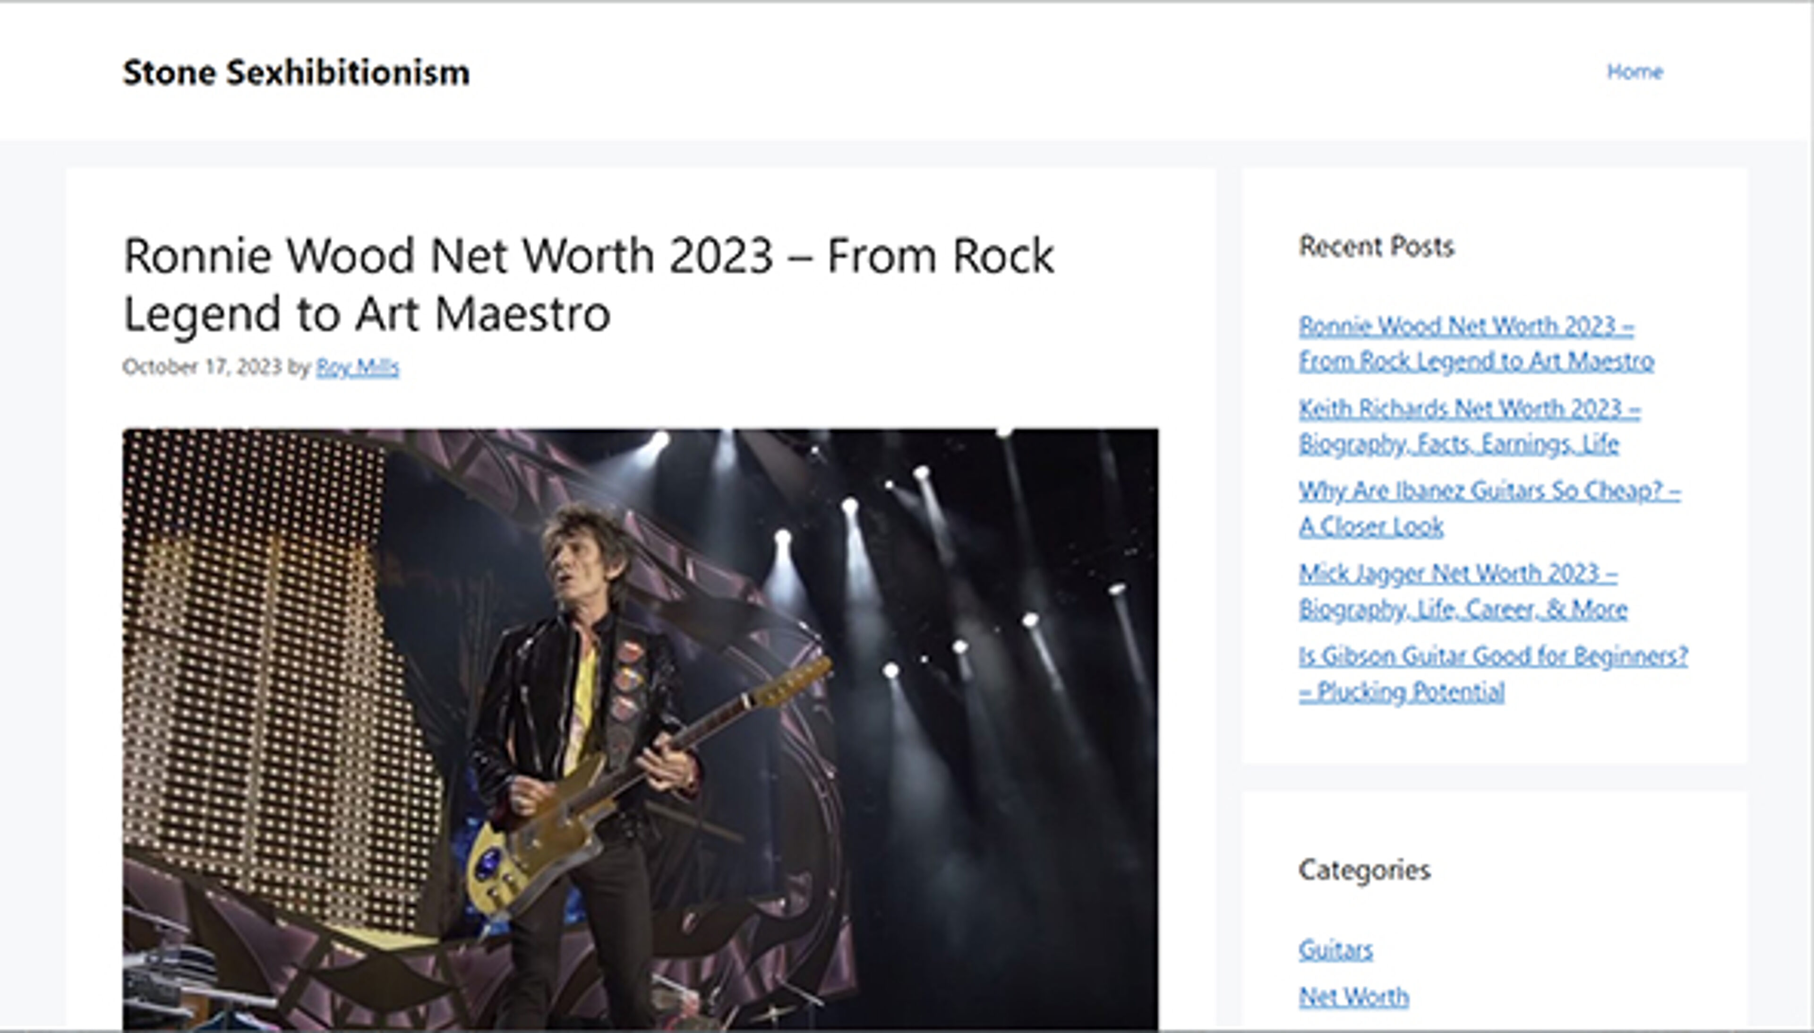1814x1033 pixels.
Task: Open the Ronnie Wood Net Worth recent post
Action: (1475, 344)
